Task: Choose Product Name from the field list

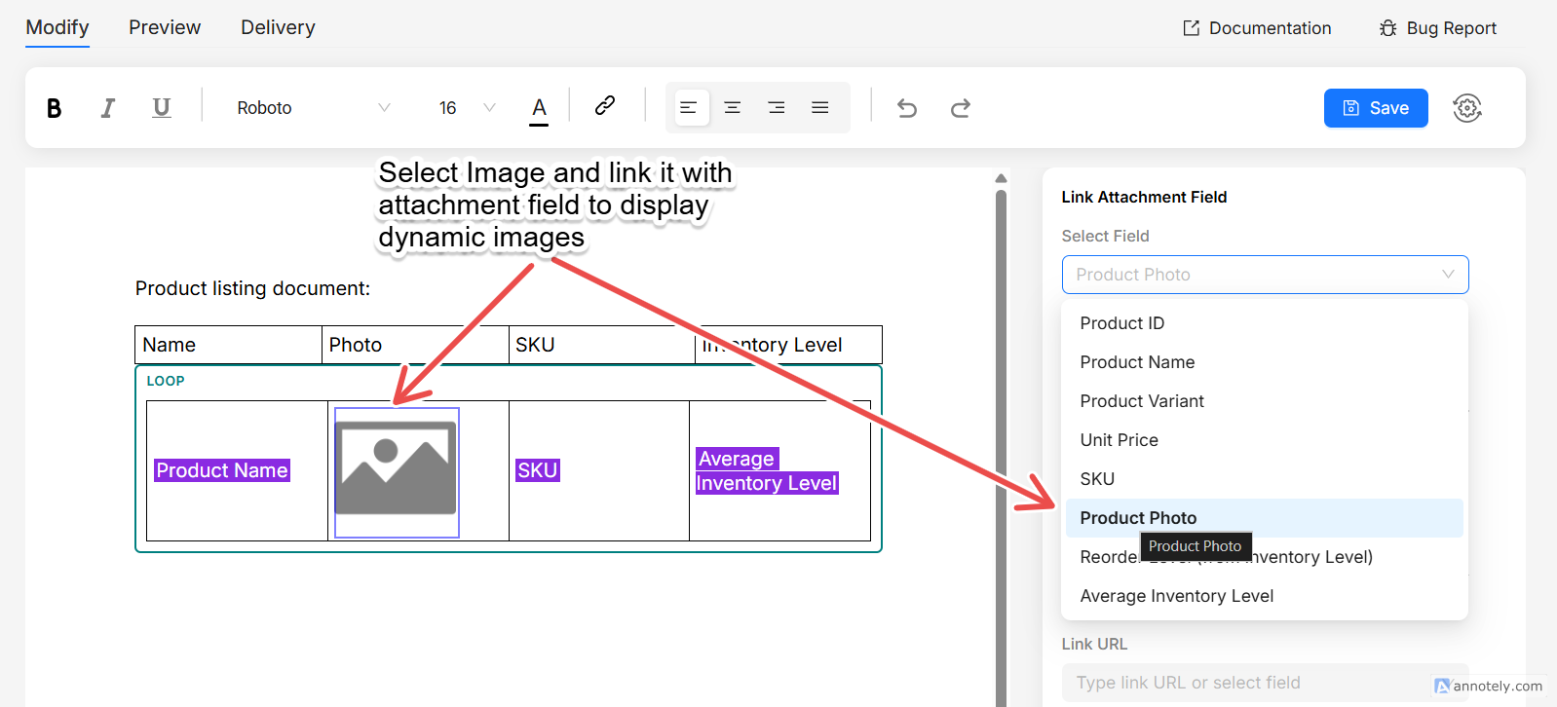Action: [1265, 362]
